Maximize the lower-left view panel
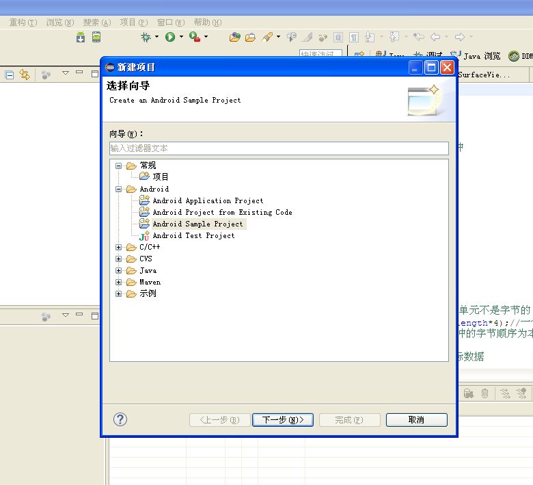 [95, 316]
